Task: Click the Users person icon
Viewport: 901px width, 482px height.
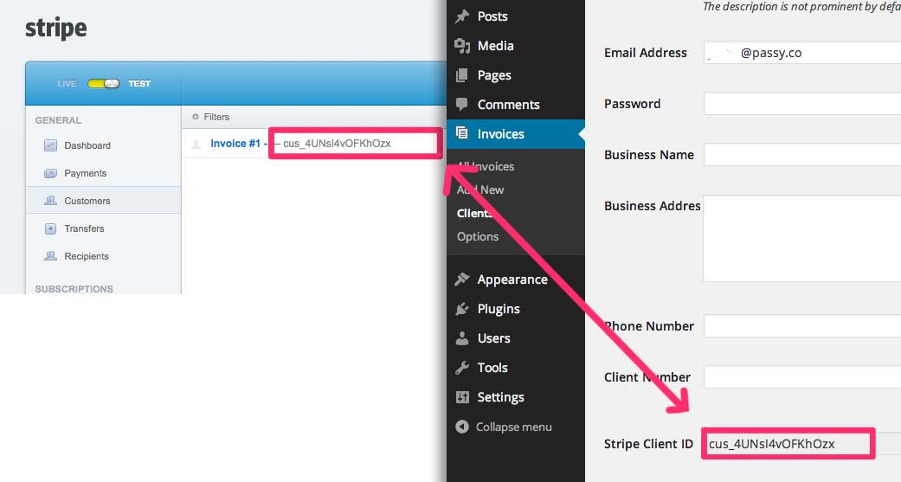Action: coord(462,338)
